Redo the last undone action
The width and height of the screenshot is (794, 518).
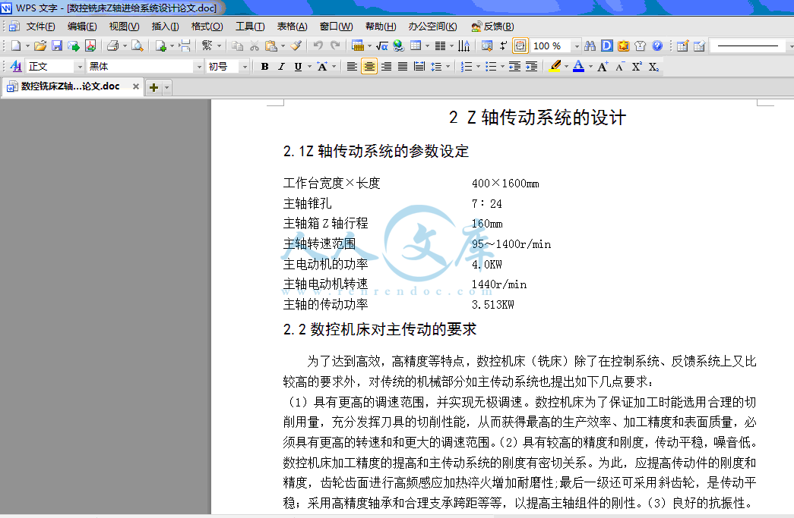click(x=335, y=46)
